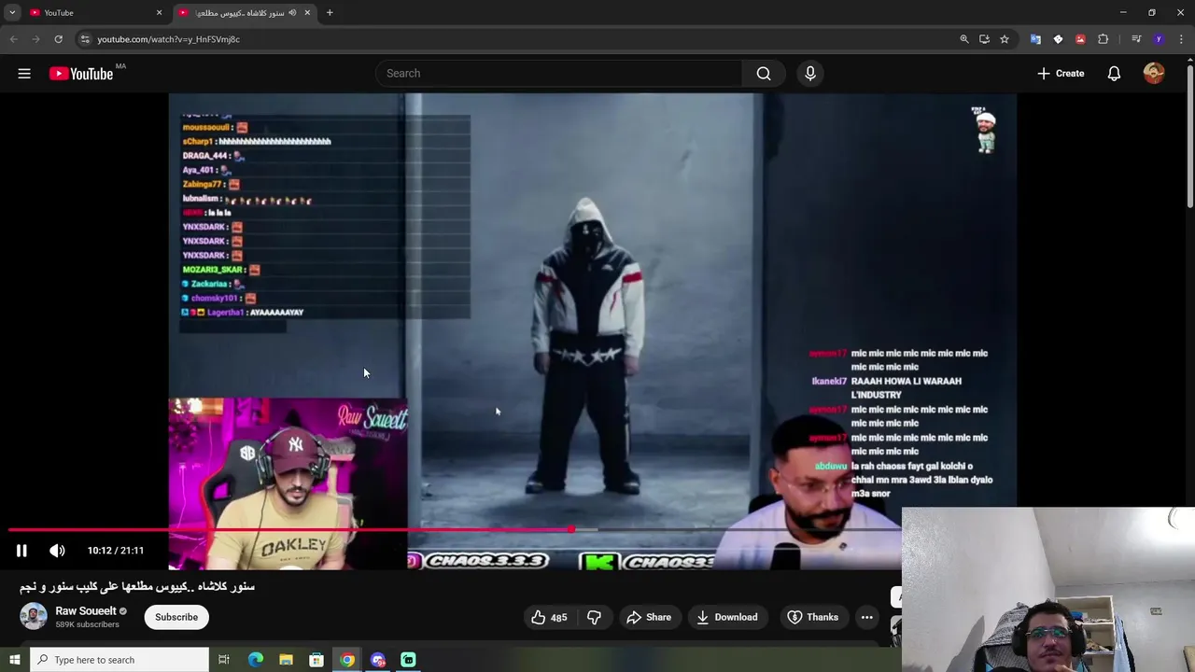1195x672 pixels.
Task: Open the YouTube account avatar menu
Action: (1154, 74)
